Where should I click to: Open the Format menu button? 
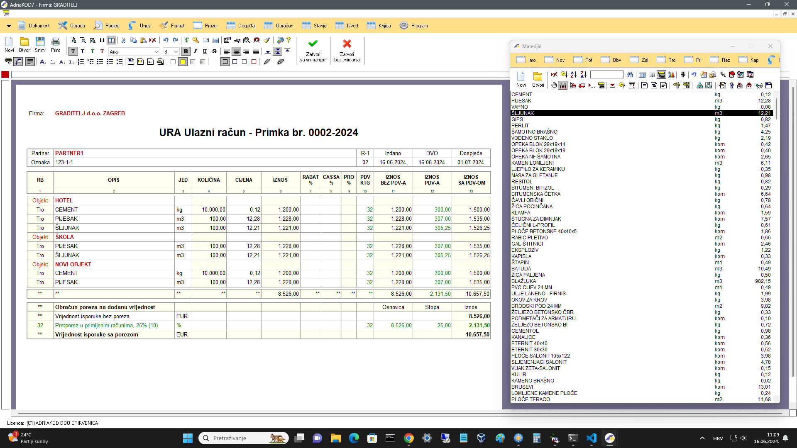click(172, 26)
